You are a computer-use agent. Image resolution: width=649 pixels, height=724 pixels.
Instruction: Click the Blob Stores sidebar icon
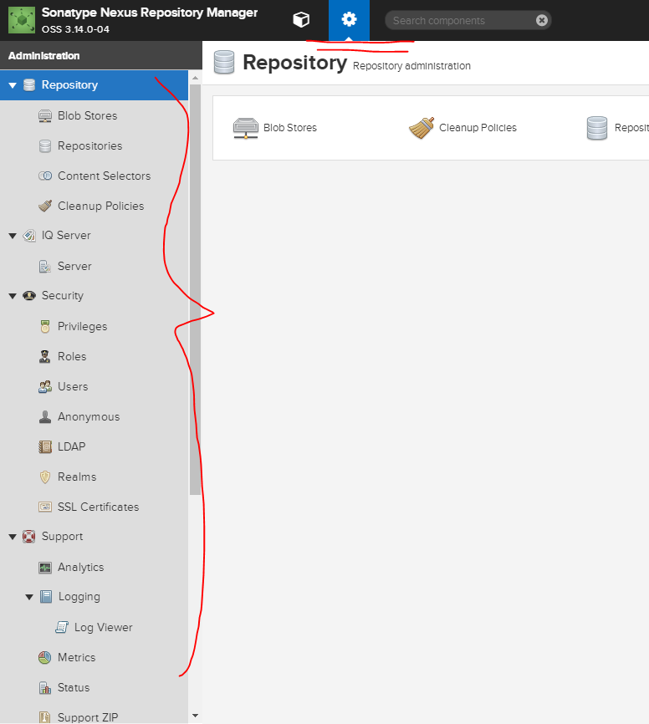coord(45,115)
